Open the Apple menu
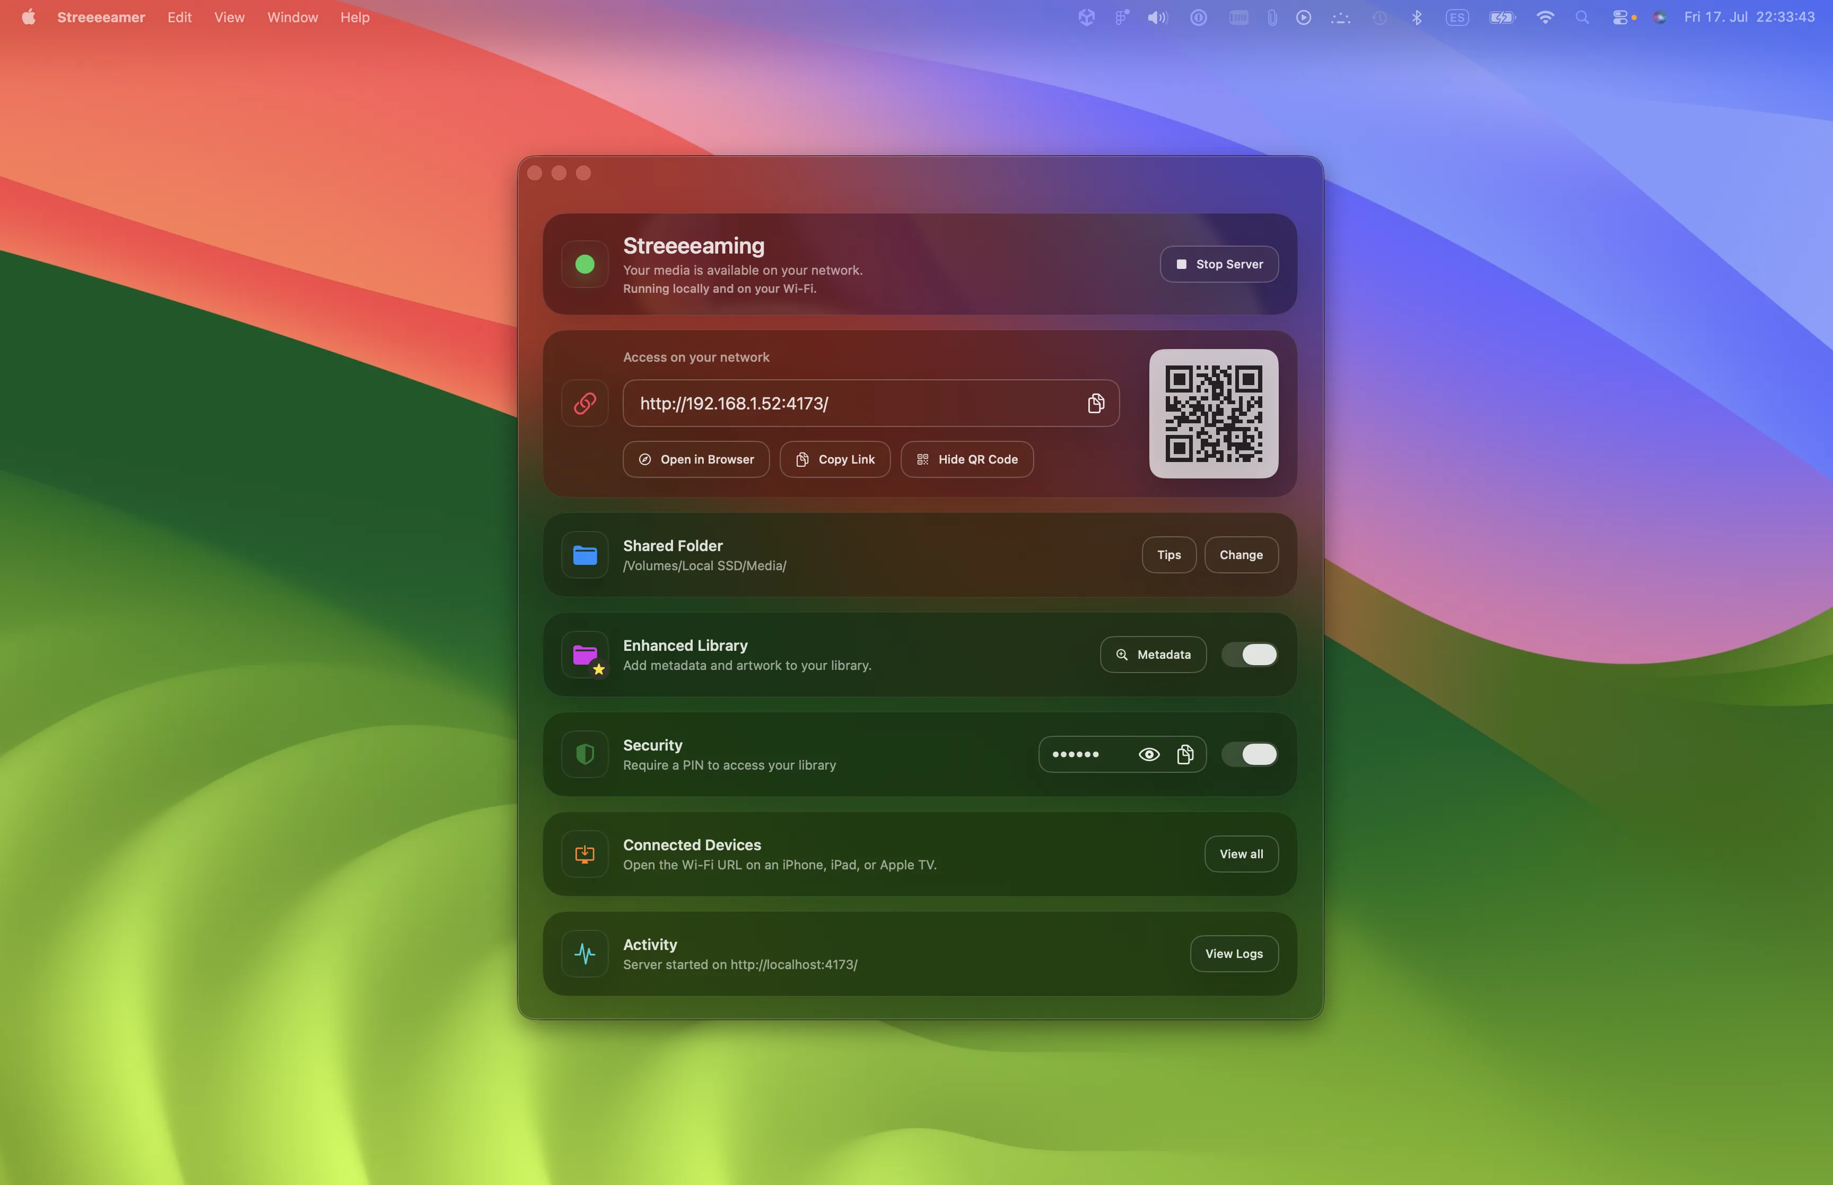 (x=29, y=17)
